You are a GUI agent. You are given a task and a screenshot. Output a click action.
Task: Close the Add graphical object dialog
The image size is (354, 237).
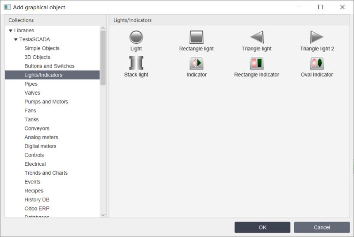coord(342,7)
